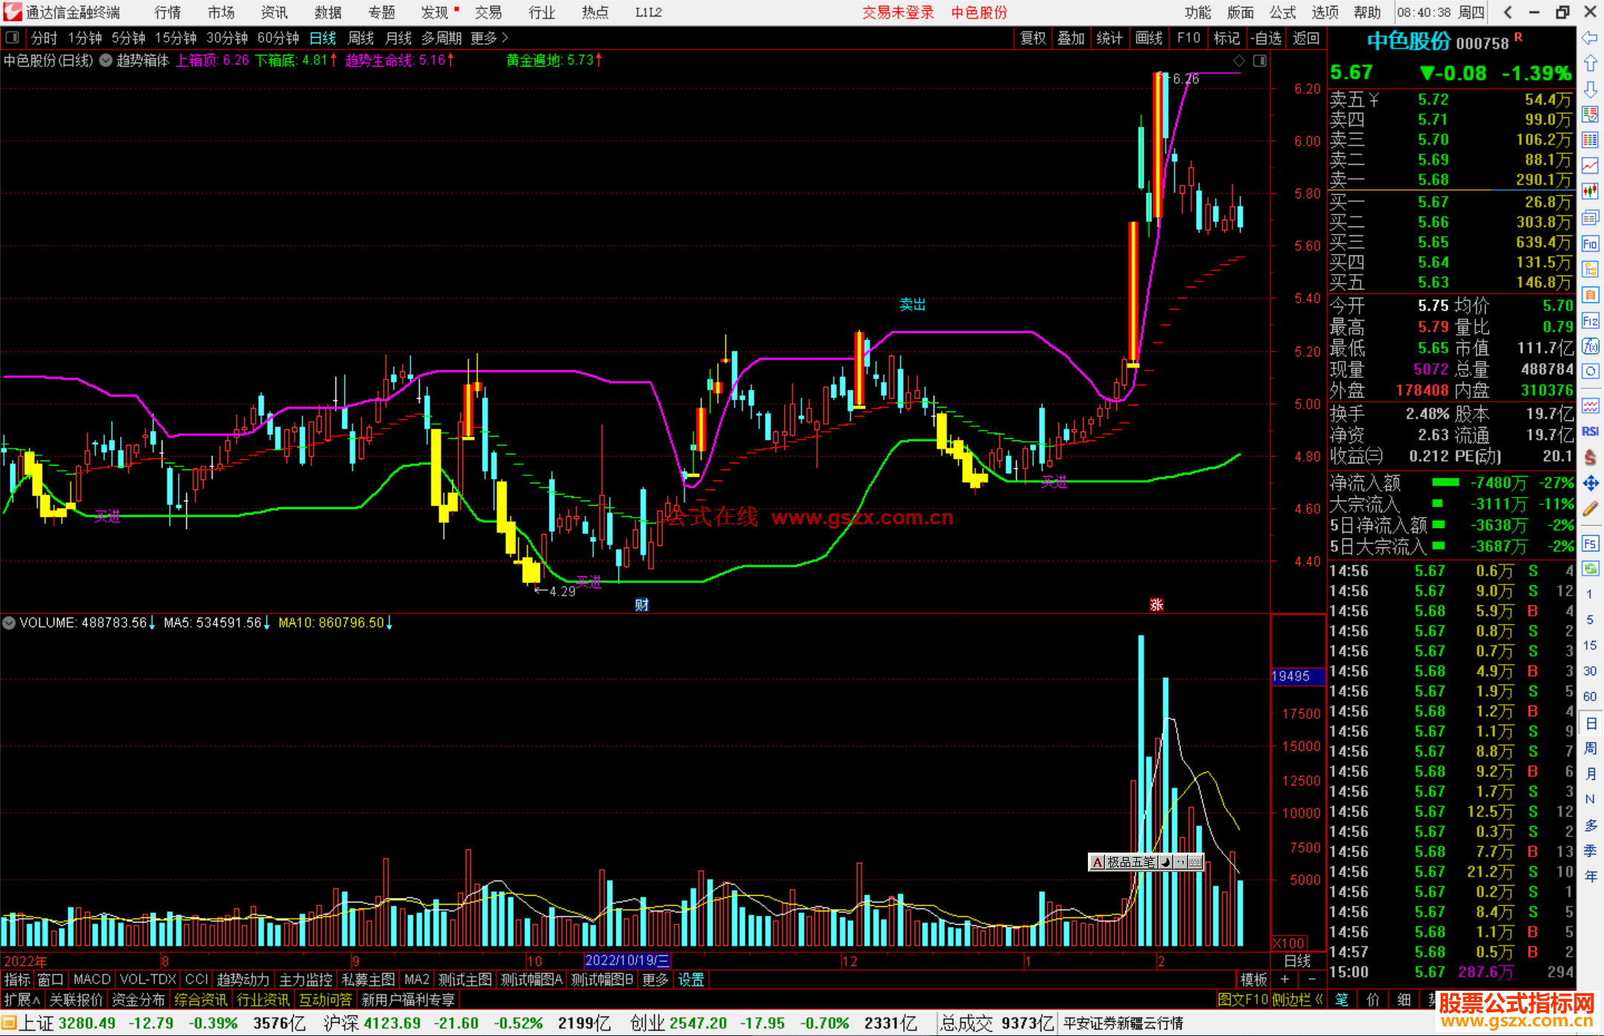Screen dimensions: 1604x1036
Task: Open the orange document report icon
Action: [1590, 295]
